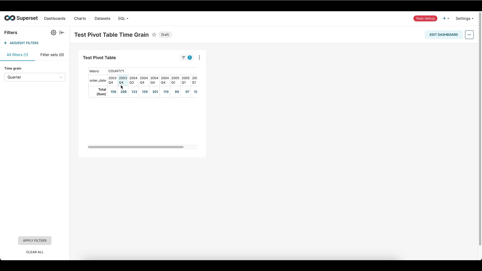This screenshot has height=271, width=482.
Task: Open the Time grain dropdown
Action: tap(34, 77)
